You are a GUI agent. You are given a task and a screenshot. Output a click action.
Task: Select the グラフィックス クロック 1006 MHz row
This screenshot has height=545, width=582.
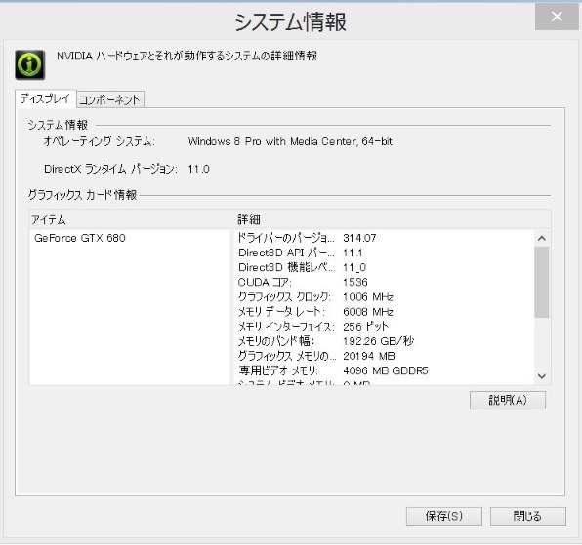(x=384, y=297)
